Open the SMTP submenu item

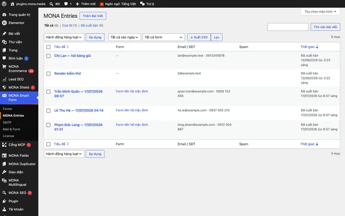coord(7,122)
